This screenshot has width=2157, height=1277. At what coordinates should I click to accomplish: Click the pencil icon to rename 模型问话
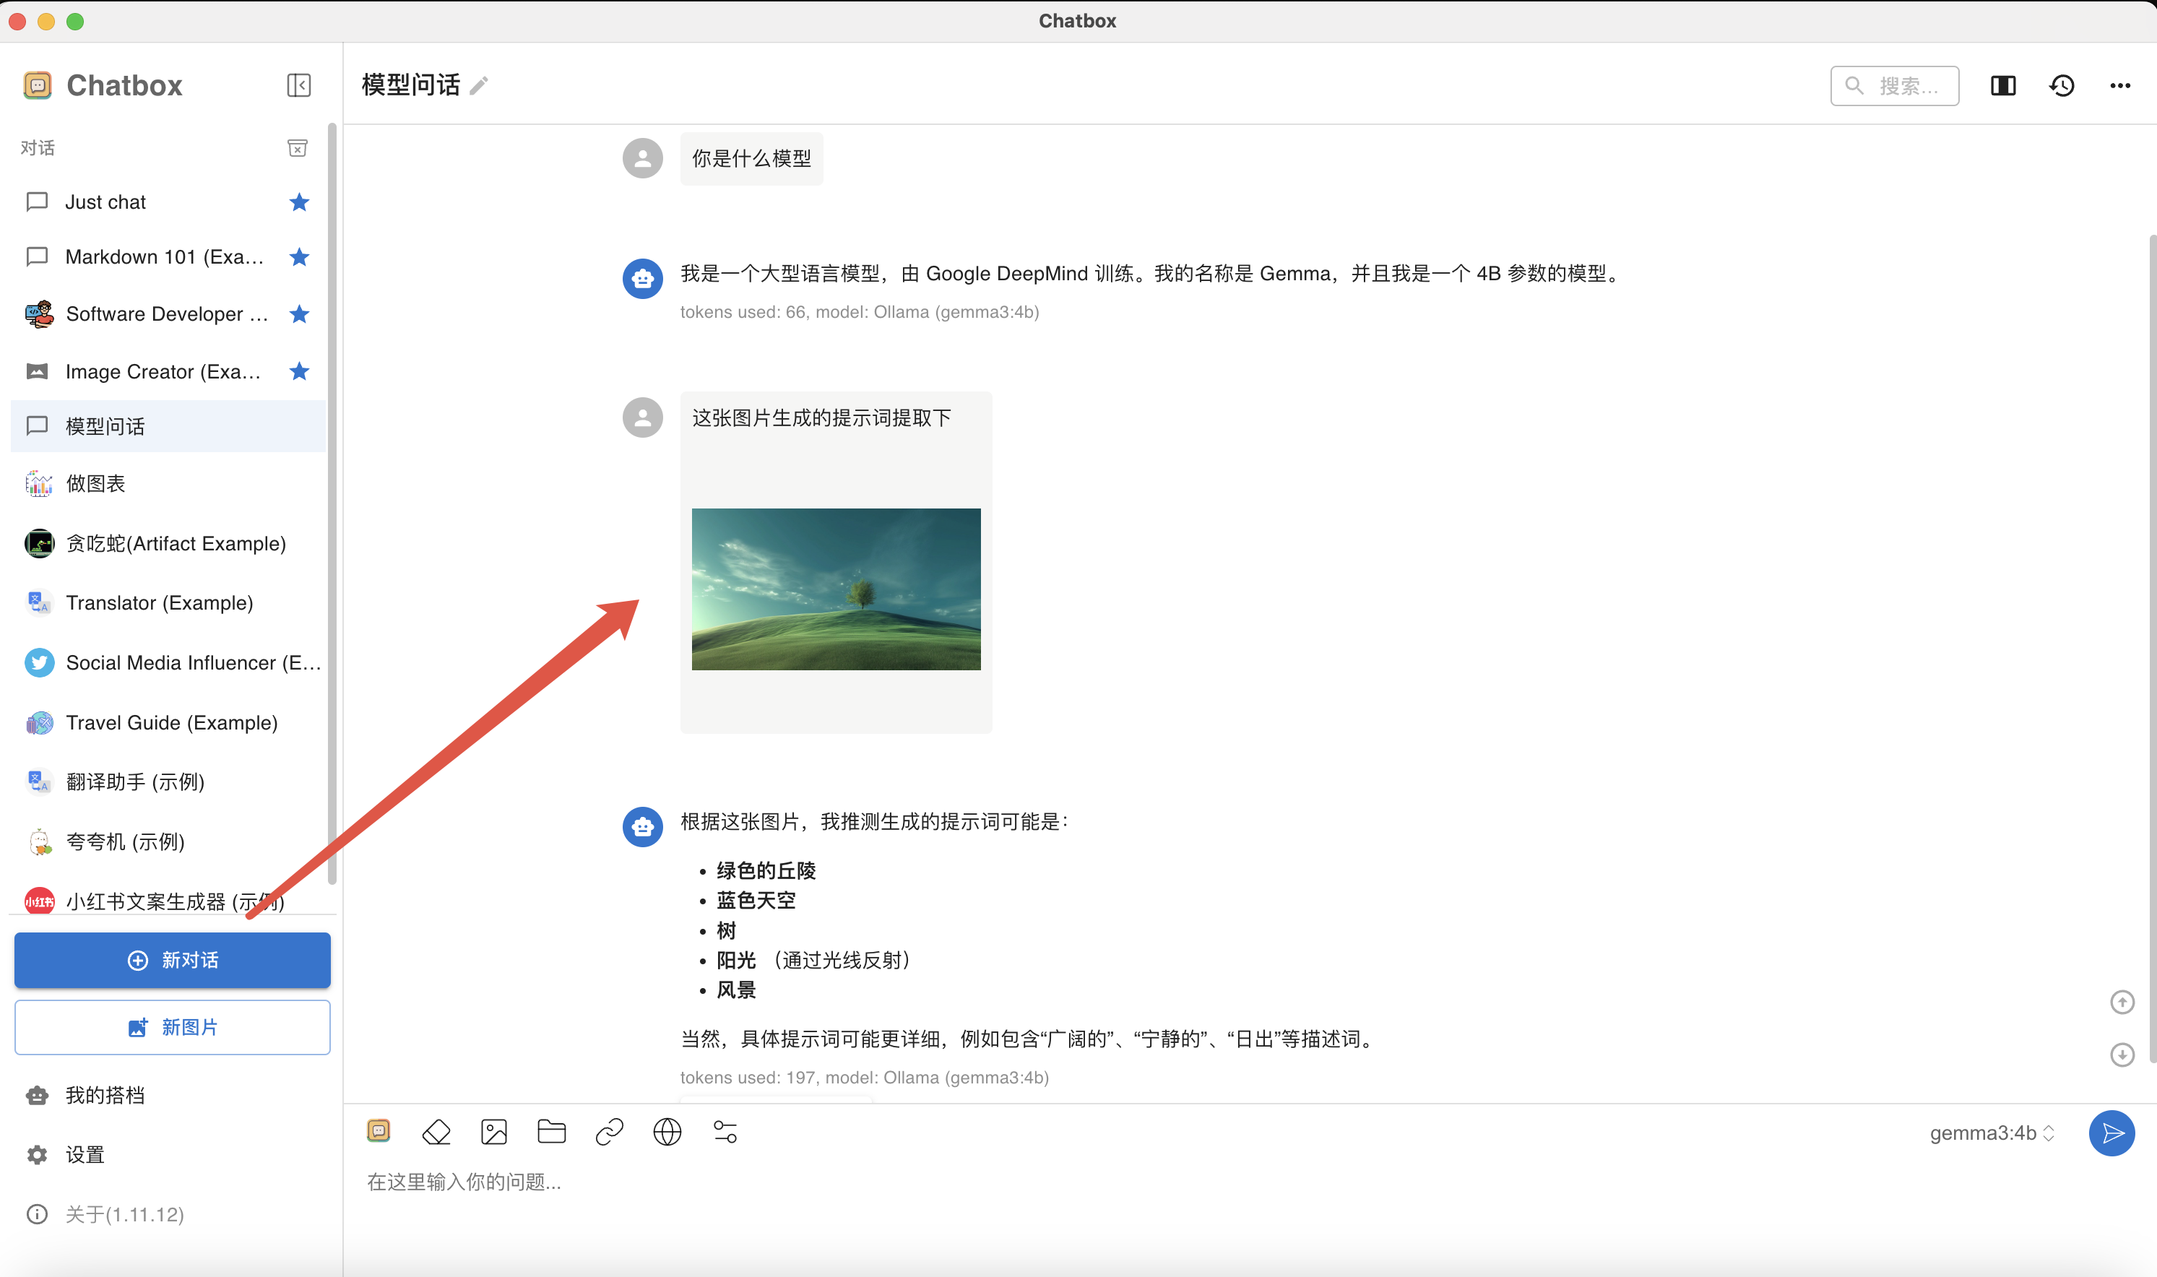[479, 85]
